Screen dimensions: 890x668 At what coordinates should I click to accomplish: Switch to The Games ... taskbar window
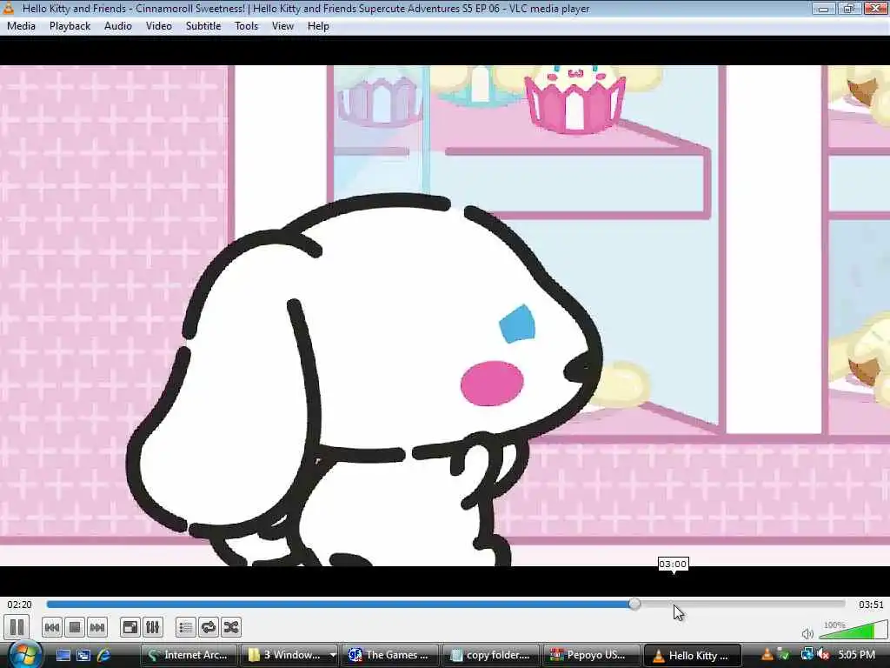(390, 655)
